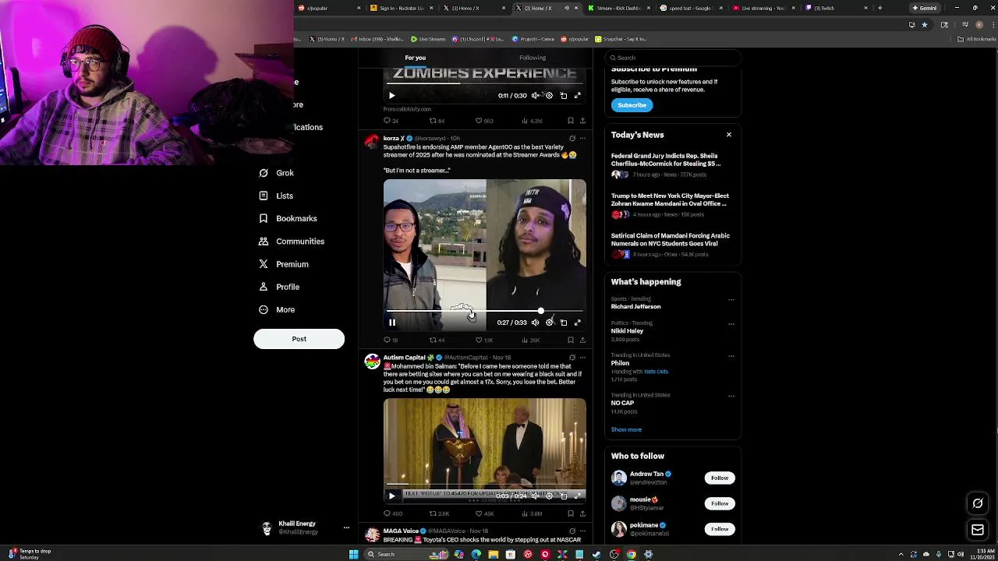Open Windows Start menu

(x=353, y=554)
